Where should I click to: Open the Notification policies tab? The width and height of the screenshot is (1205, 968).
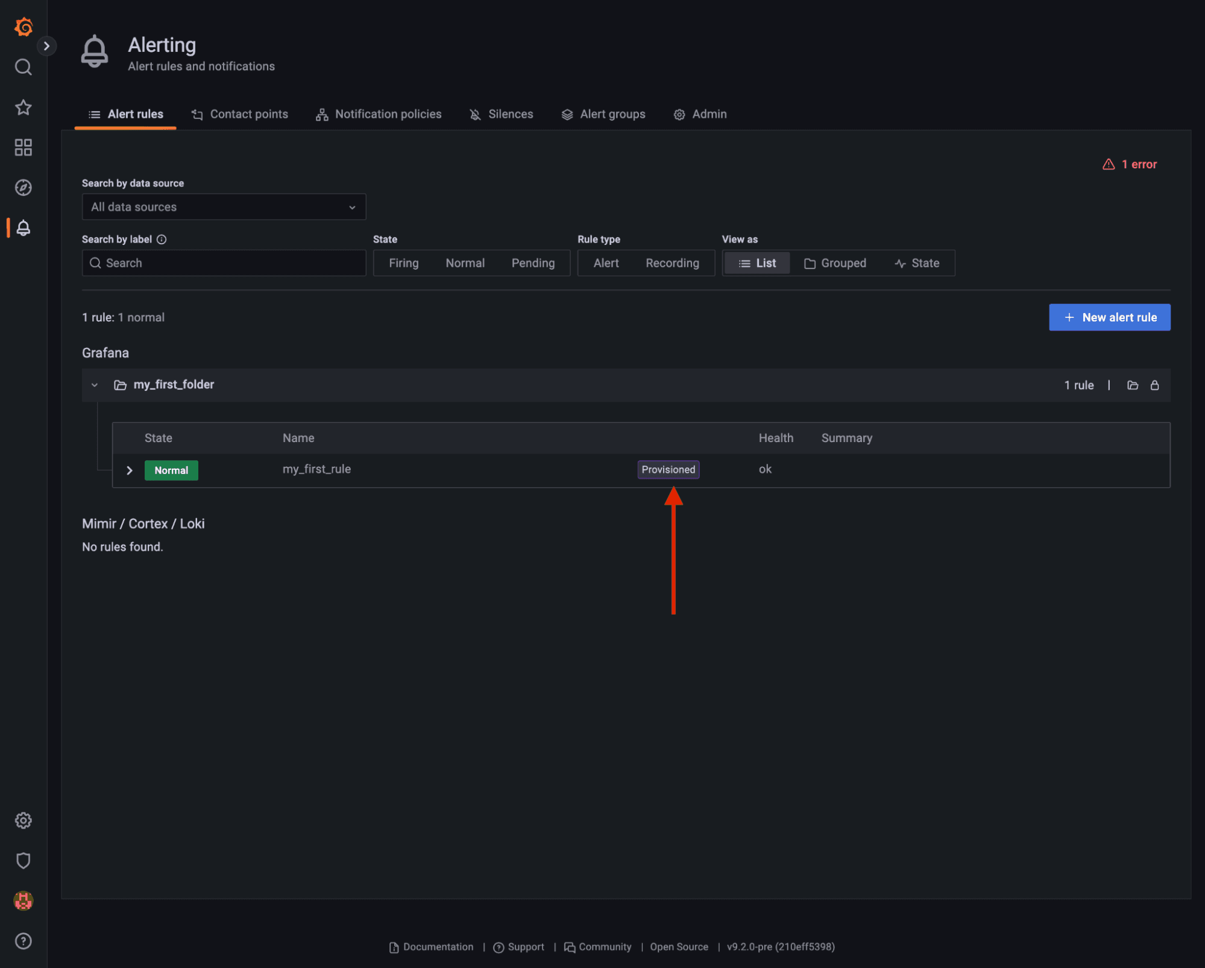point(379,114)
